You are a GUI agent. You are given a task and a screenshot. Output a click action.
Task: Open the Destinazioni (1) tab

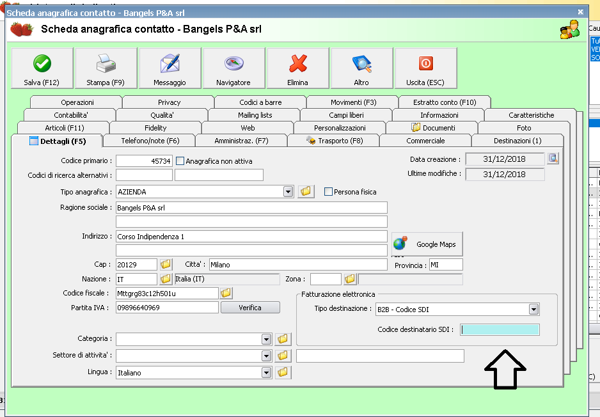[517, 141]
